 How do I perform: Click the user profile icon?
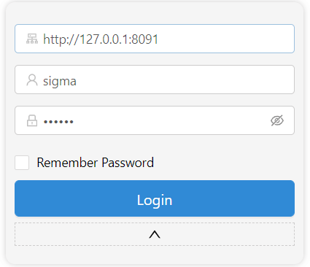click(32, 80)
